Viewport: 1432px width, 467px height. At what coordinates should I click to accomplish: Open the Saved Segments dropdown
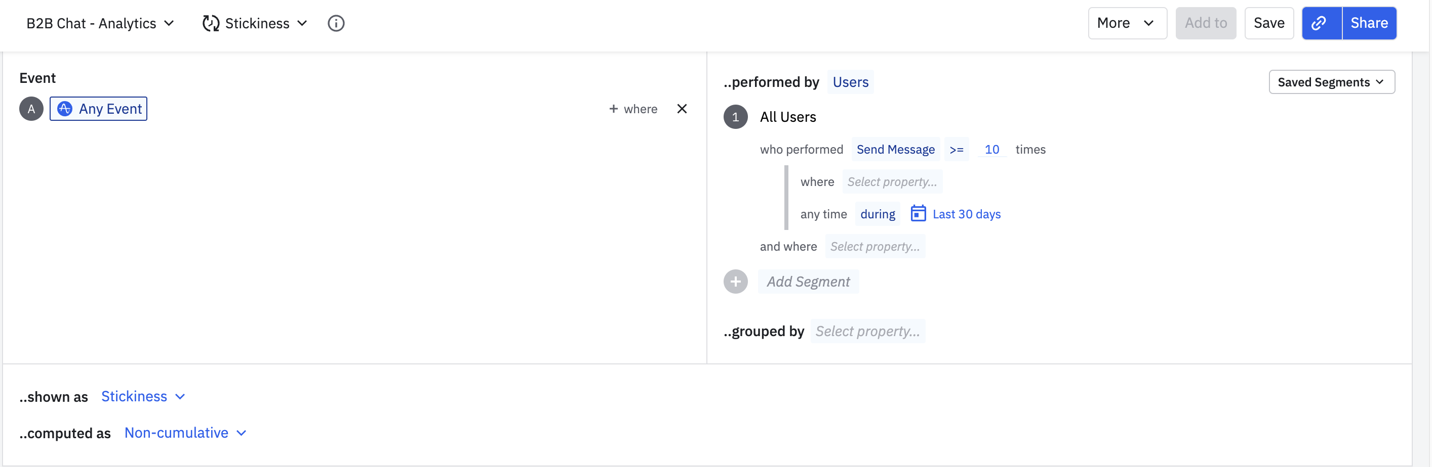(1331, 82)
